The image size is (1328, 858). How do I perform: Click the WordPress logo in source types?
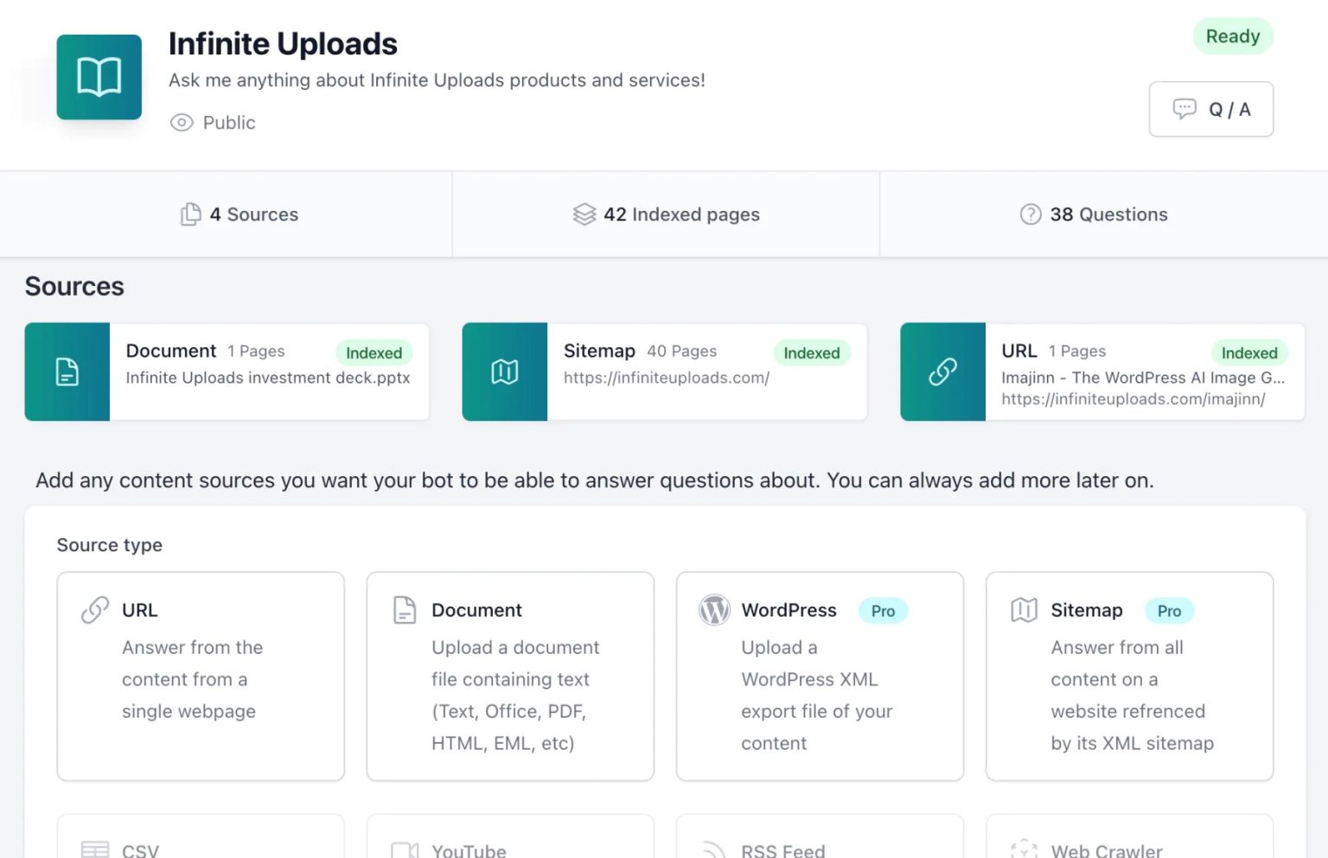[x=713, y=610]
